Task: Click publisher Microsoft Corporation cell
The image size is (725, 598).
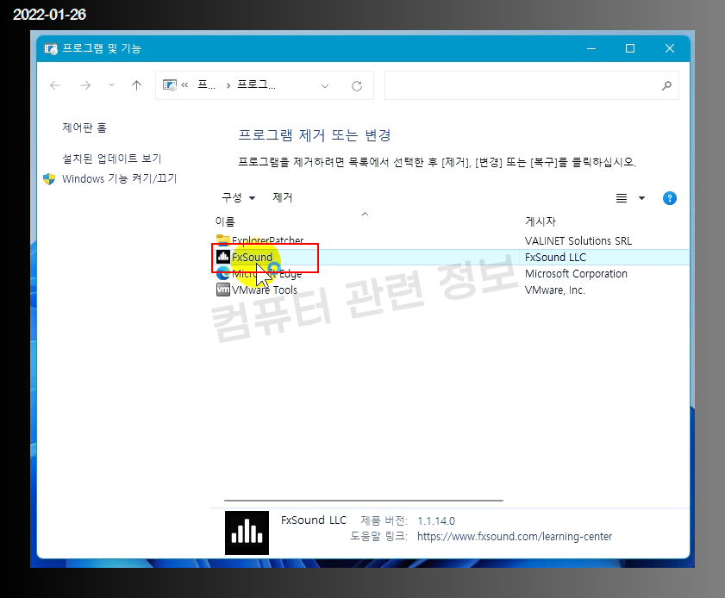Action: pos(576,274)
